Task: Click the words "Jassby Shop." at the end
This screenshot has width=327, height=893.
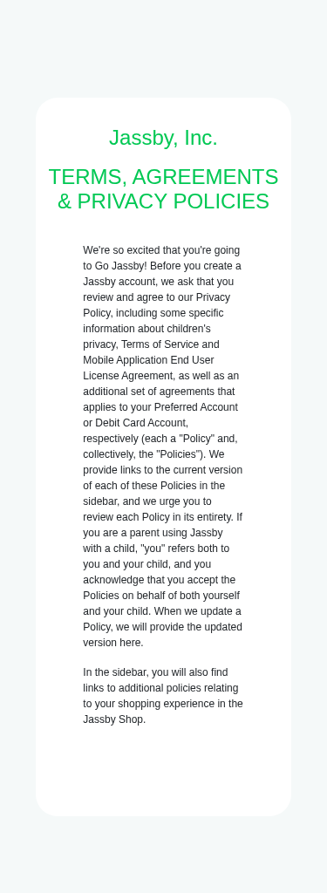Action: (114, 719)
